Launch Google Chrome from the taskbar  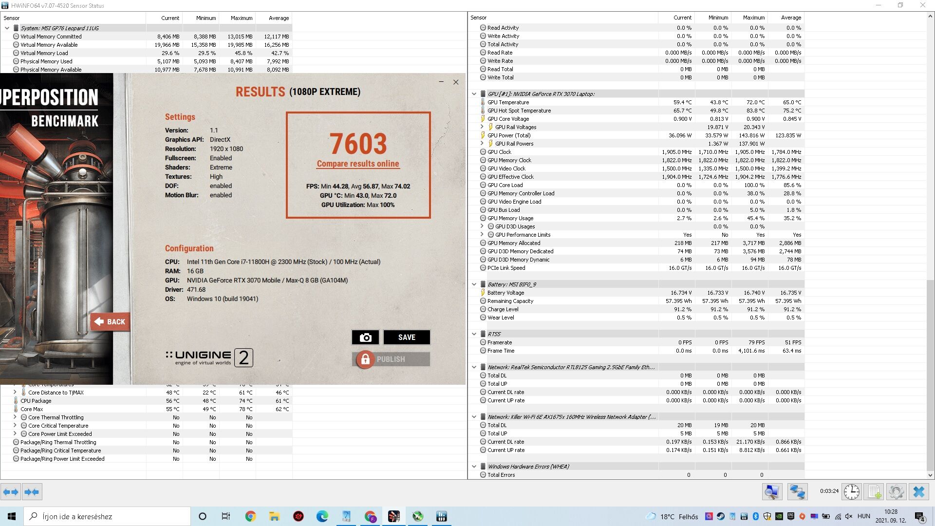(x=250, y=516)
